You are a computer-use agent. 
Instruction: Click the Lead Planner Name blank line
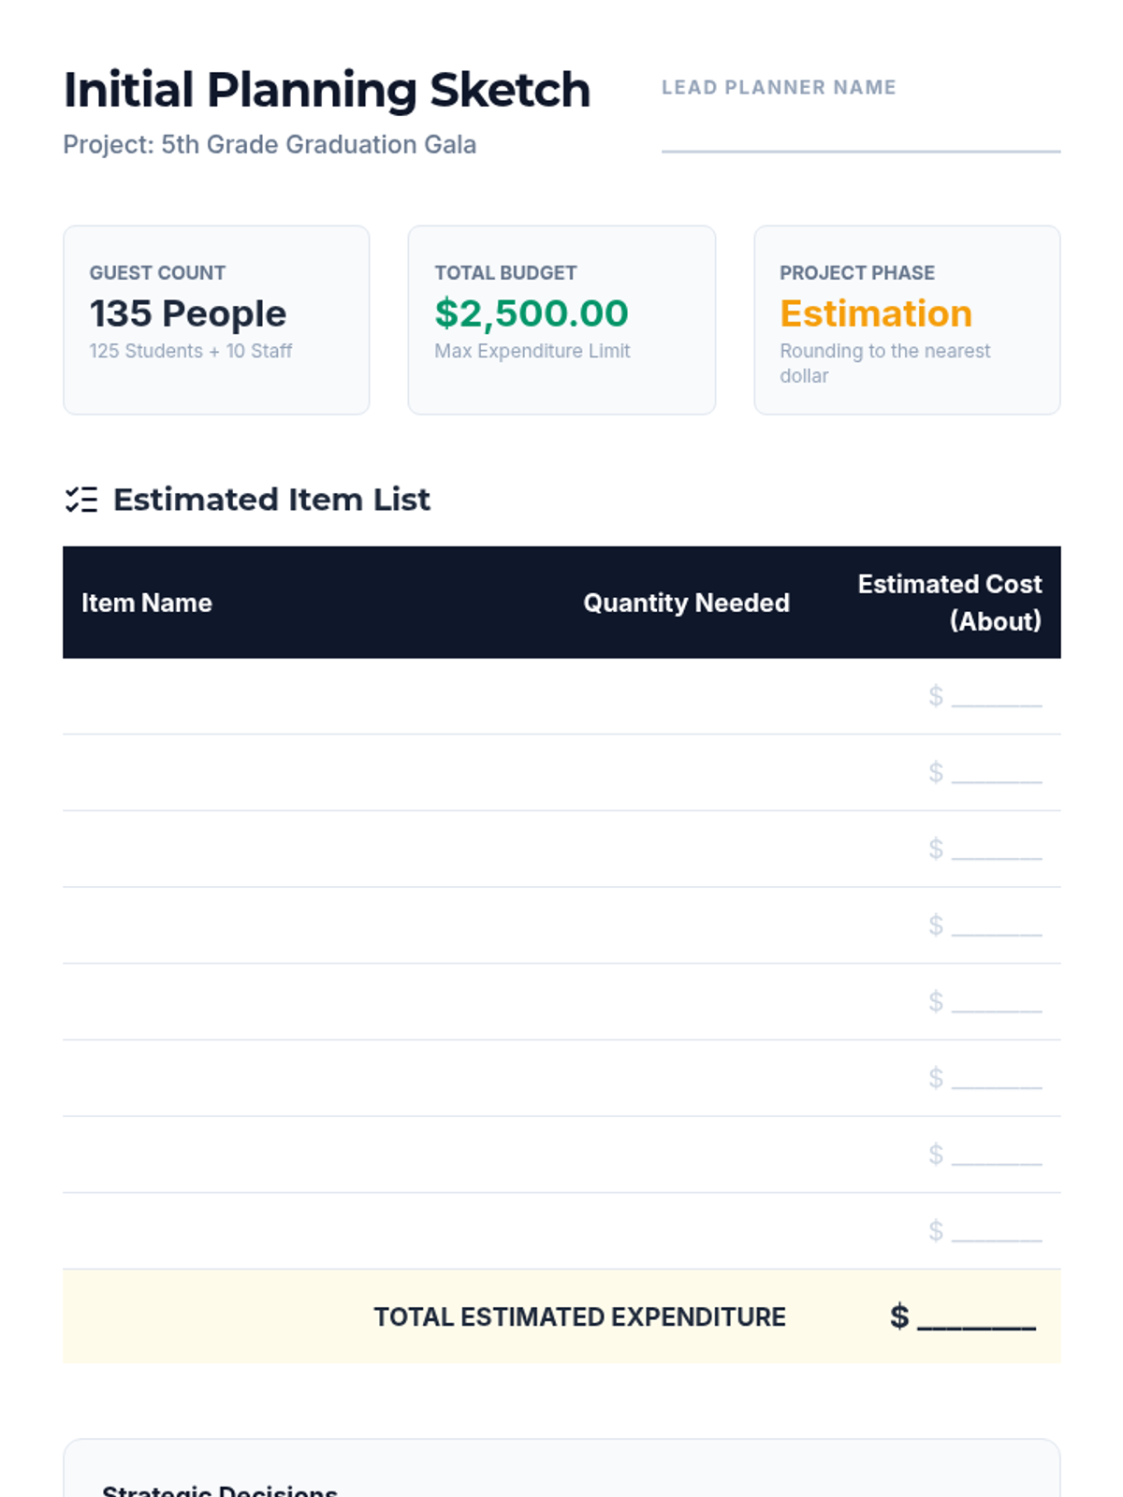860,140
